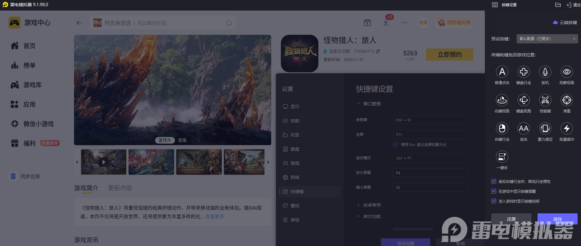Switch to the 图集 gallery tab

coord(182,140)
